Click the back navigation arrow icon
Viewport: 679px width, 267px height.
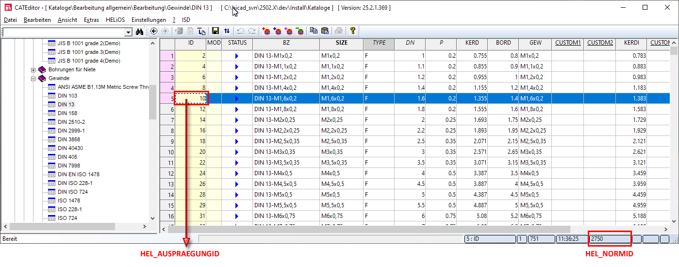(154, 32)
